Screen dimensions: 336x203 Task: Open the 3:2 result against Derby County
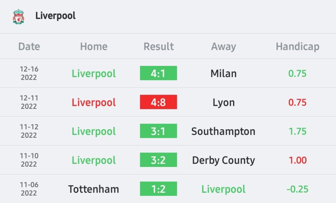pos(158,160)
